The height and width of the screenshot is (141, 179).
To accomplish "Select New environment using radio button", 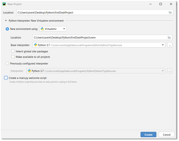I will coord(7,29).
